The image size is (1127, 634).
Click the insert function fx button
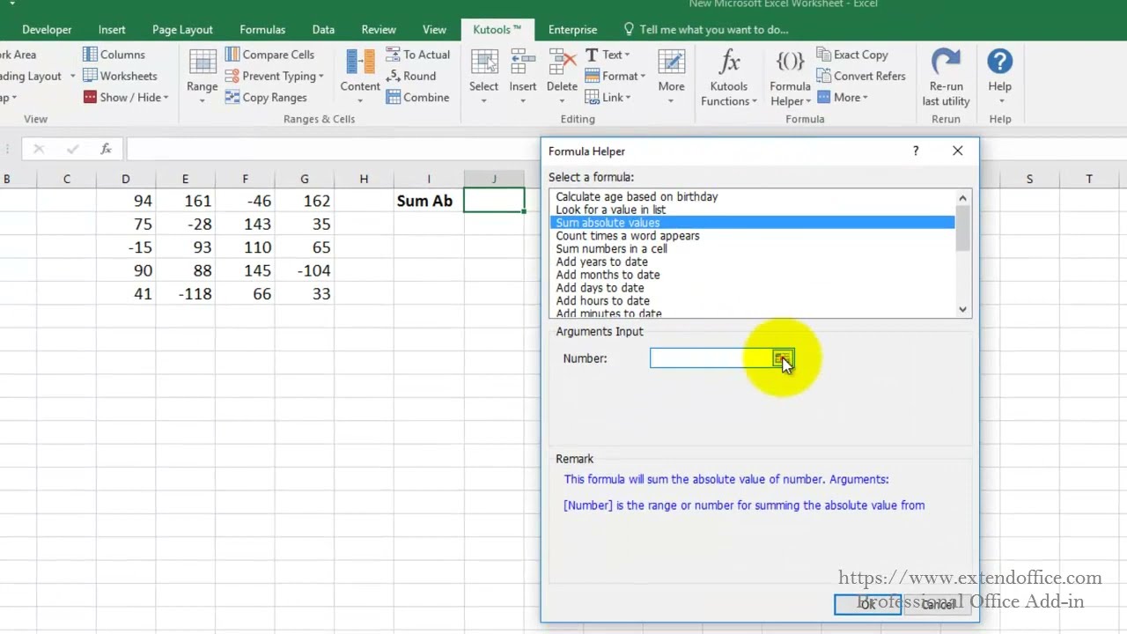point(106,149)
